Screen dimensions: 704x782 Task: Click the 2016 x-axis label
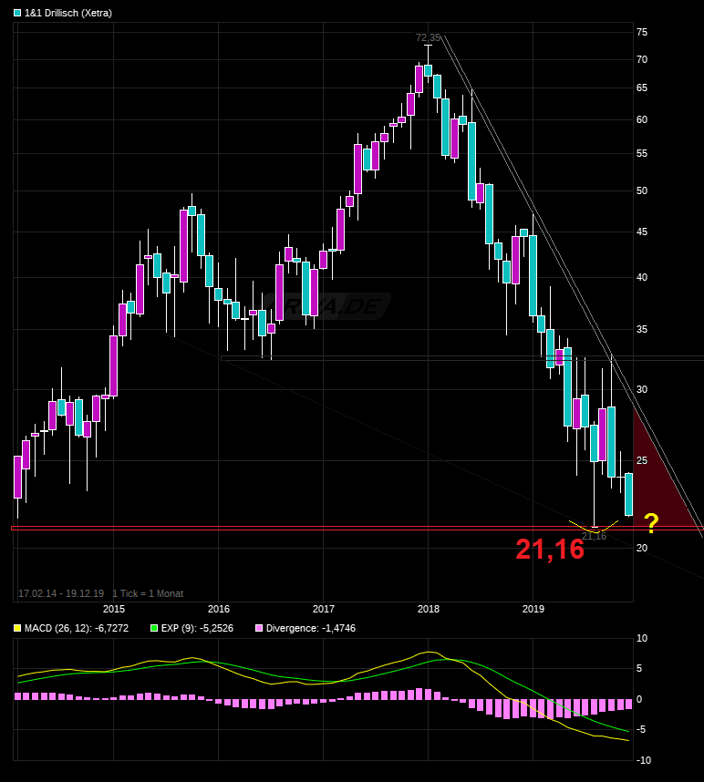219,609
